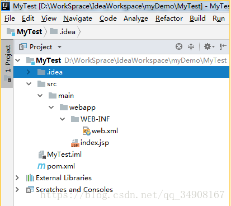Screen dimensions: 231x206
Task: Toggle the 1: Project side tab
Action: (7, 63)
